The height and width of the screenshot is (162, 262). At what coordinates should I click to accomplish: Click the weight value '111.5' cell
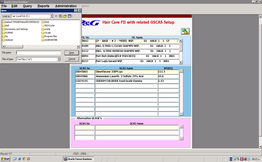(x=168, y=72)
